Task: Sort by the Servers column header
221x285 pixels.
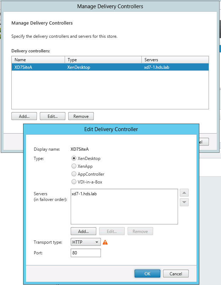Action: pyautogui.click(x=175, y=59)
